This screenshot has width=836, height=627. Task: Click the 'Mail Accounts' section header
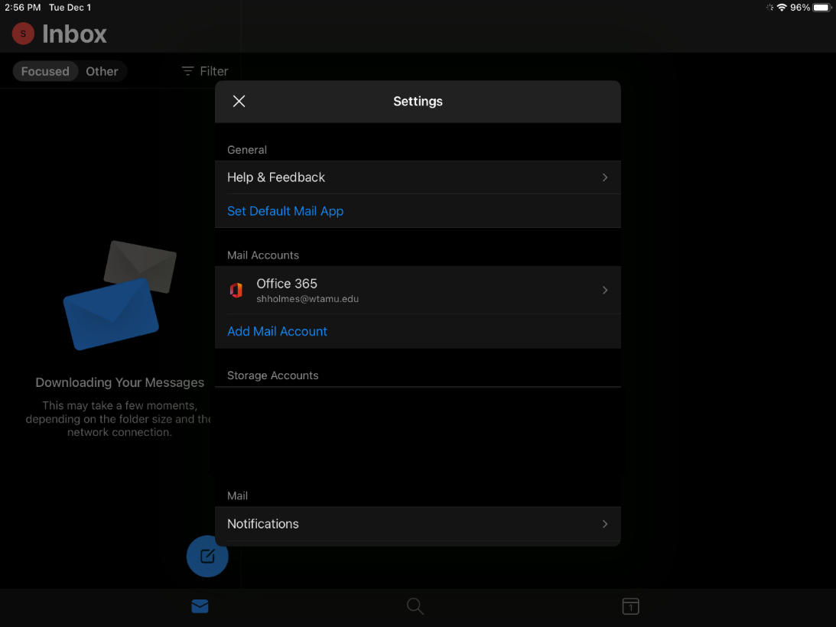(x=263, y=255)
